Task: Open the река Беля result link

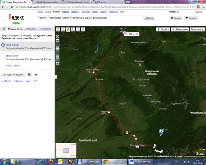Action: point(12,56)
